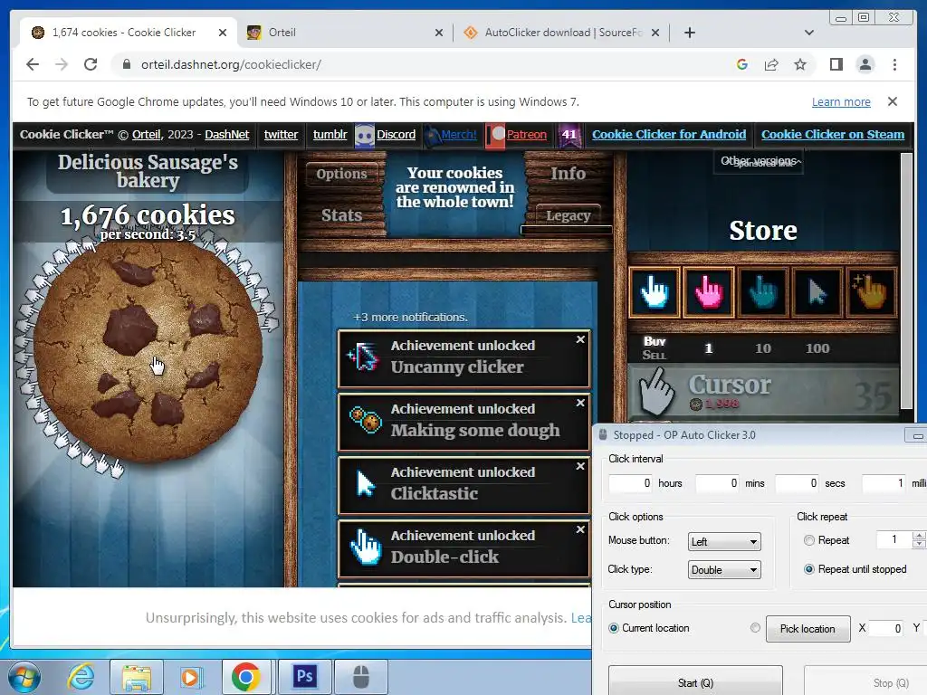
Task: Buy the teal cursor upgrade
Action: pyautogui.click(x=762, y=292)
